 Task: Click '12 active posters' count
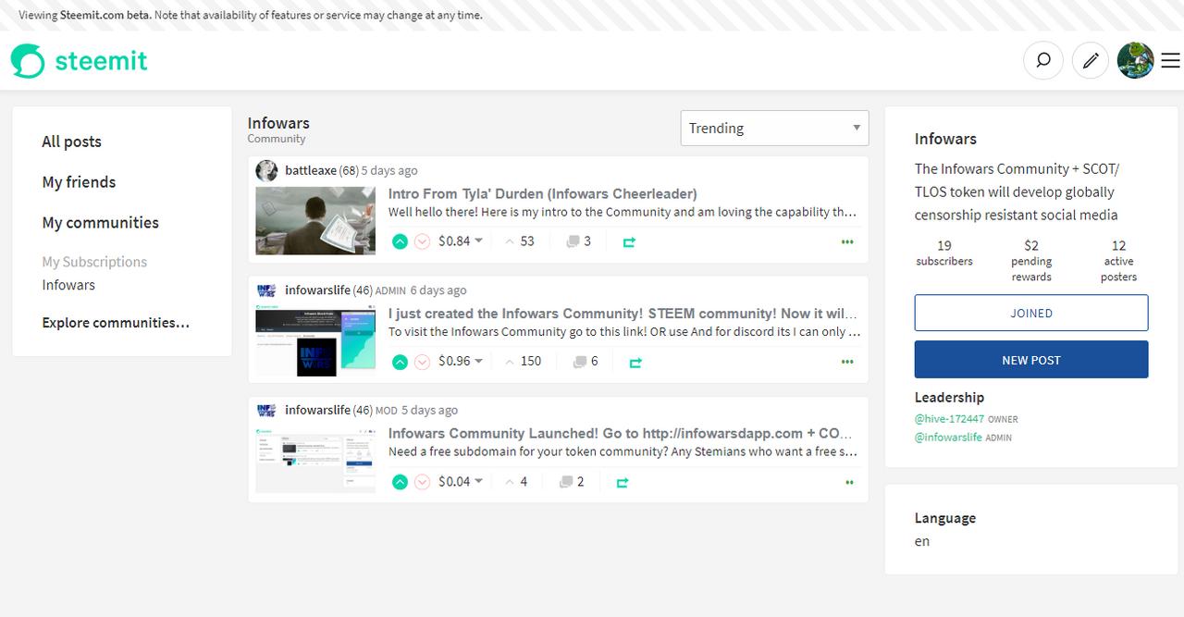coord(1118,261)
